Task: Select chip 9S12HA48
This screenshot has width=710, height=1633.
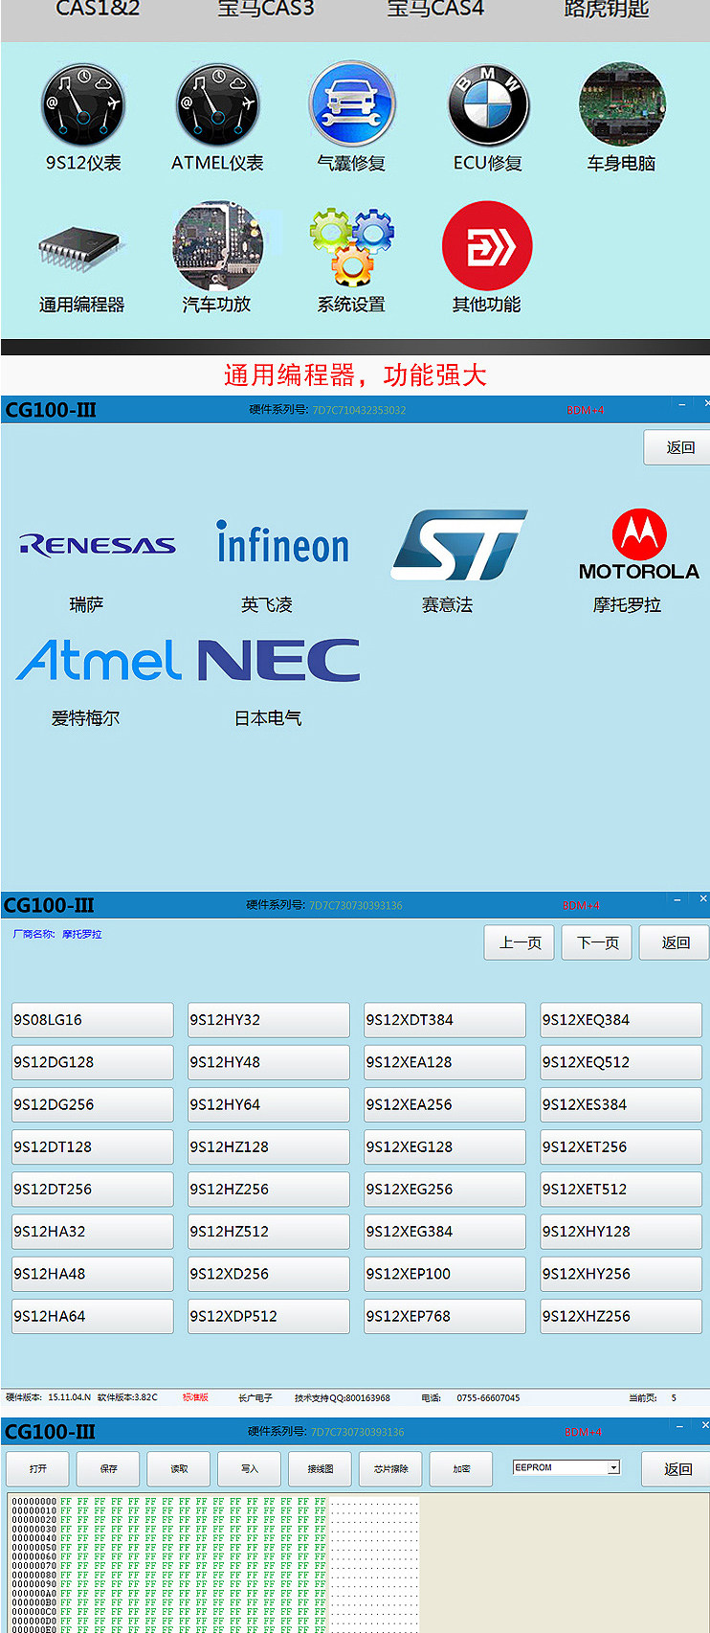Action: click(x=93, y=1274)
